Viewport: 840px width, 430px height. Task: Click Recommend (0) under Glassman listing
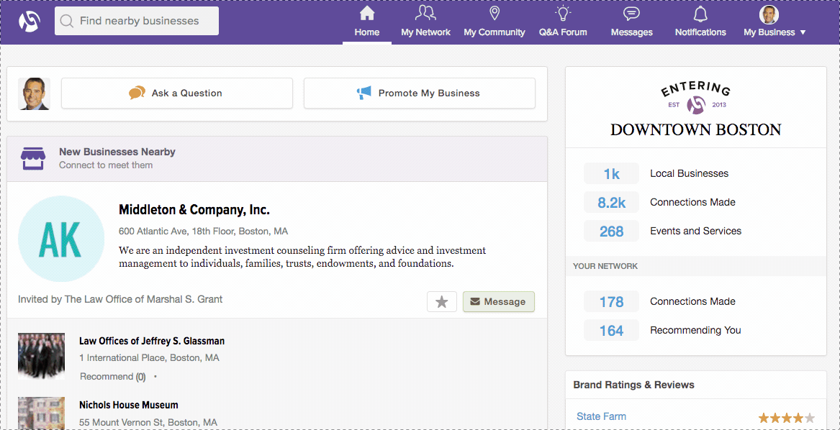112,377
